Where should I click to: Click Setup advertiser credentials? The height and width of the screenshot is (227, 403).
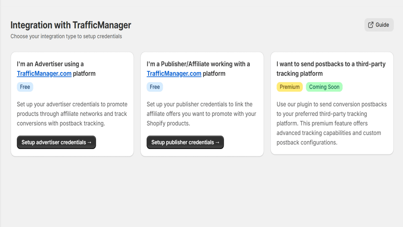click(56, 142)
